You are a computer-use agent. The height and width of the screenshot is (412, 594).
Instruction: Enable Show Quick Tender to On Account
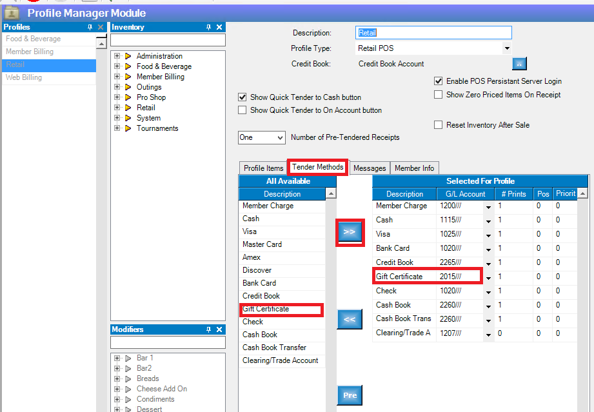[x=243, y=110]
